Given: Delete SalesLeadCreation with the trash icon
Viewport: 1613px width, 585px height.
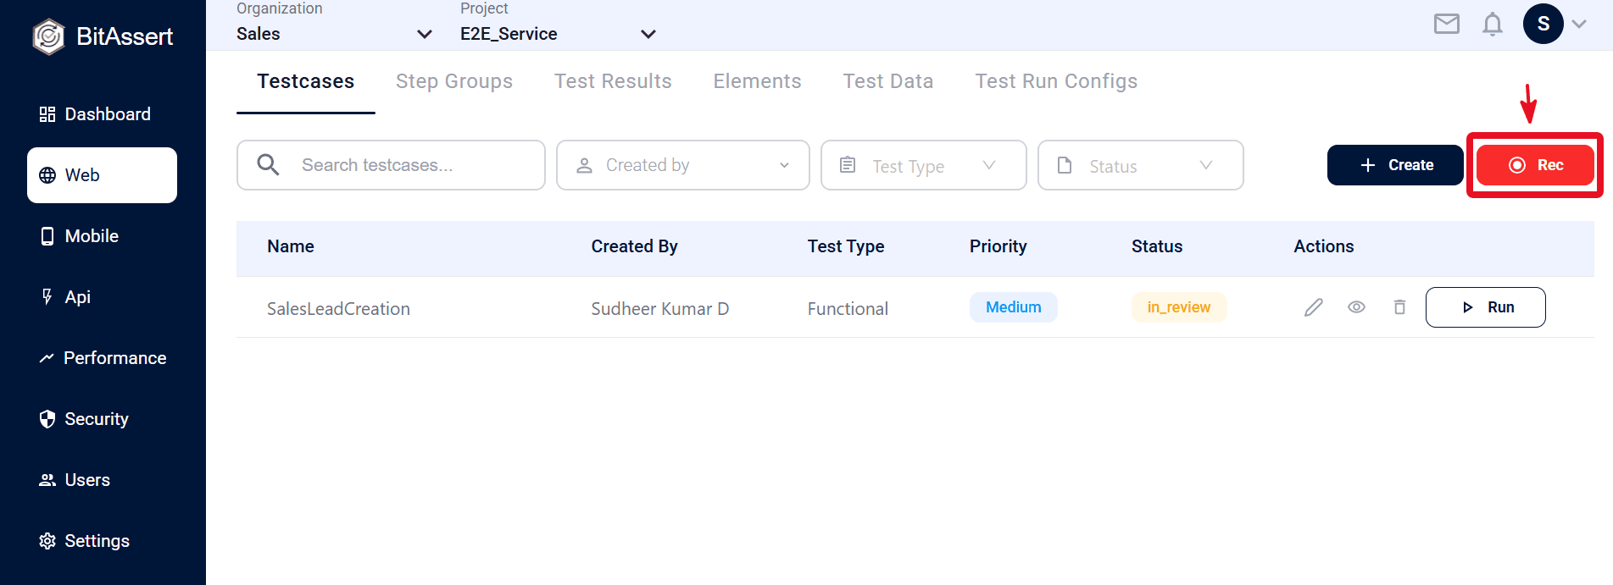Looking at the screenshot, I should 1399,307.
